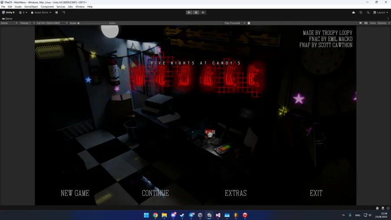Open the Window menu
The height and width of the screenshot is (220, 391).
[x=80, y=7]
